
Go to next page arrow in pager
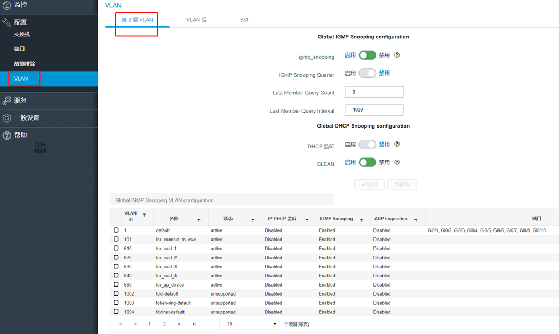tap(179, 324)
